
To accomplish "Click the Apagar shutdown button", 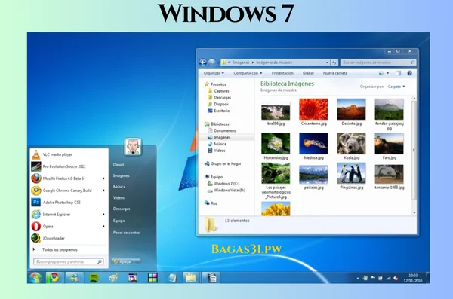I will pos(123,261).
